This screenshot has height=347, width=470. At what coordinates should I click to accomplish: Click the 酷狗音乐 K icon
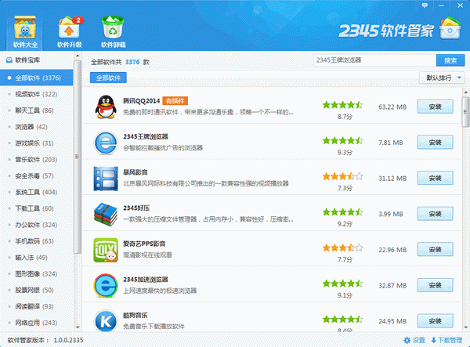coord(106,320)
